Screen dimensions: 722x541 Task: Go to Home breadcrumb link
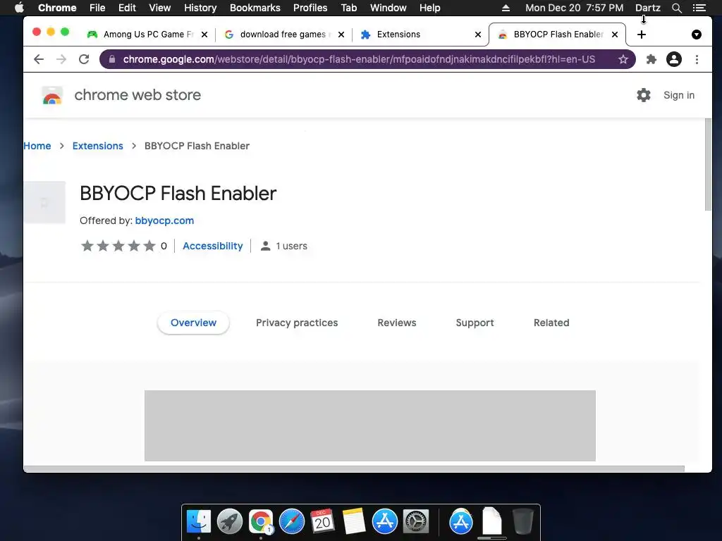pyautogui.click(x=37, y=146)
